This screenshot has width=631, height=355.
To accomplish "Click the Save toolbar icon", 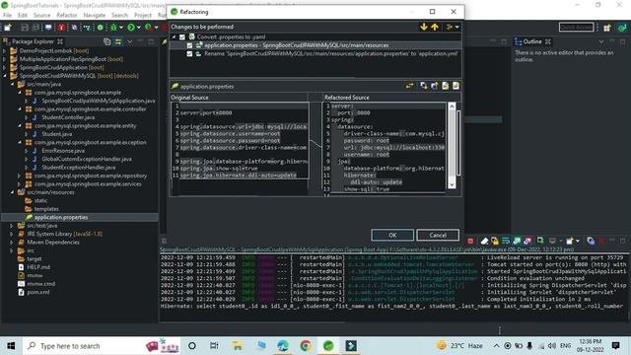I will point(25,28).
